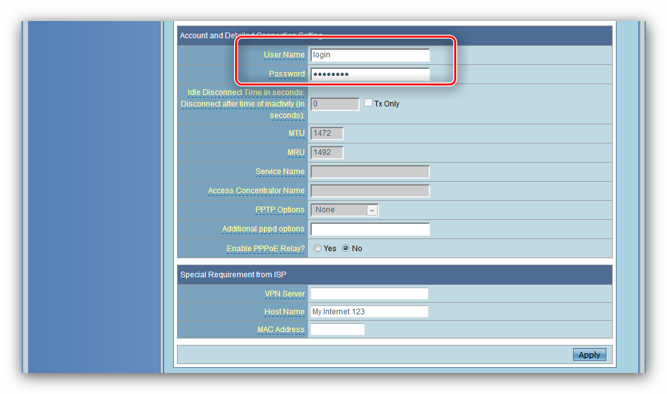Edit the Host Name field

(x=369, y=312)
